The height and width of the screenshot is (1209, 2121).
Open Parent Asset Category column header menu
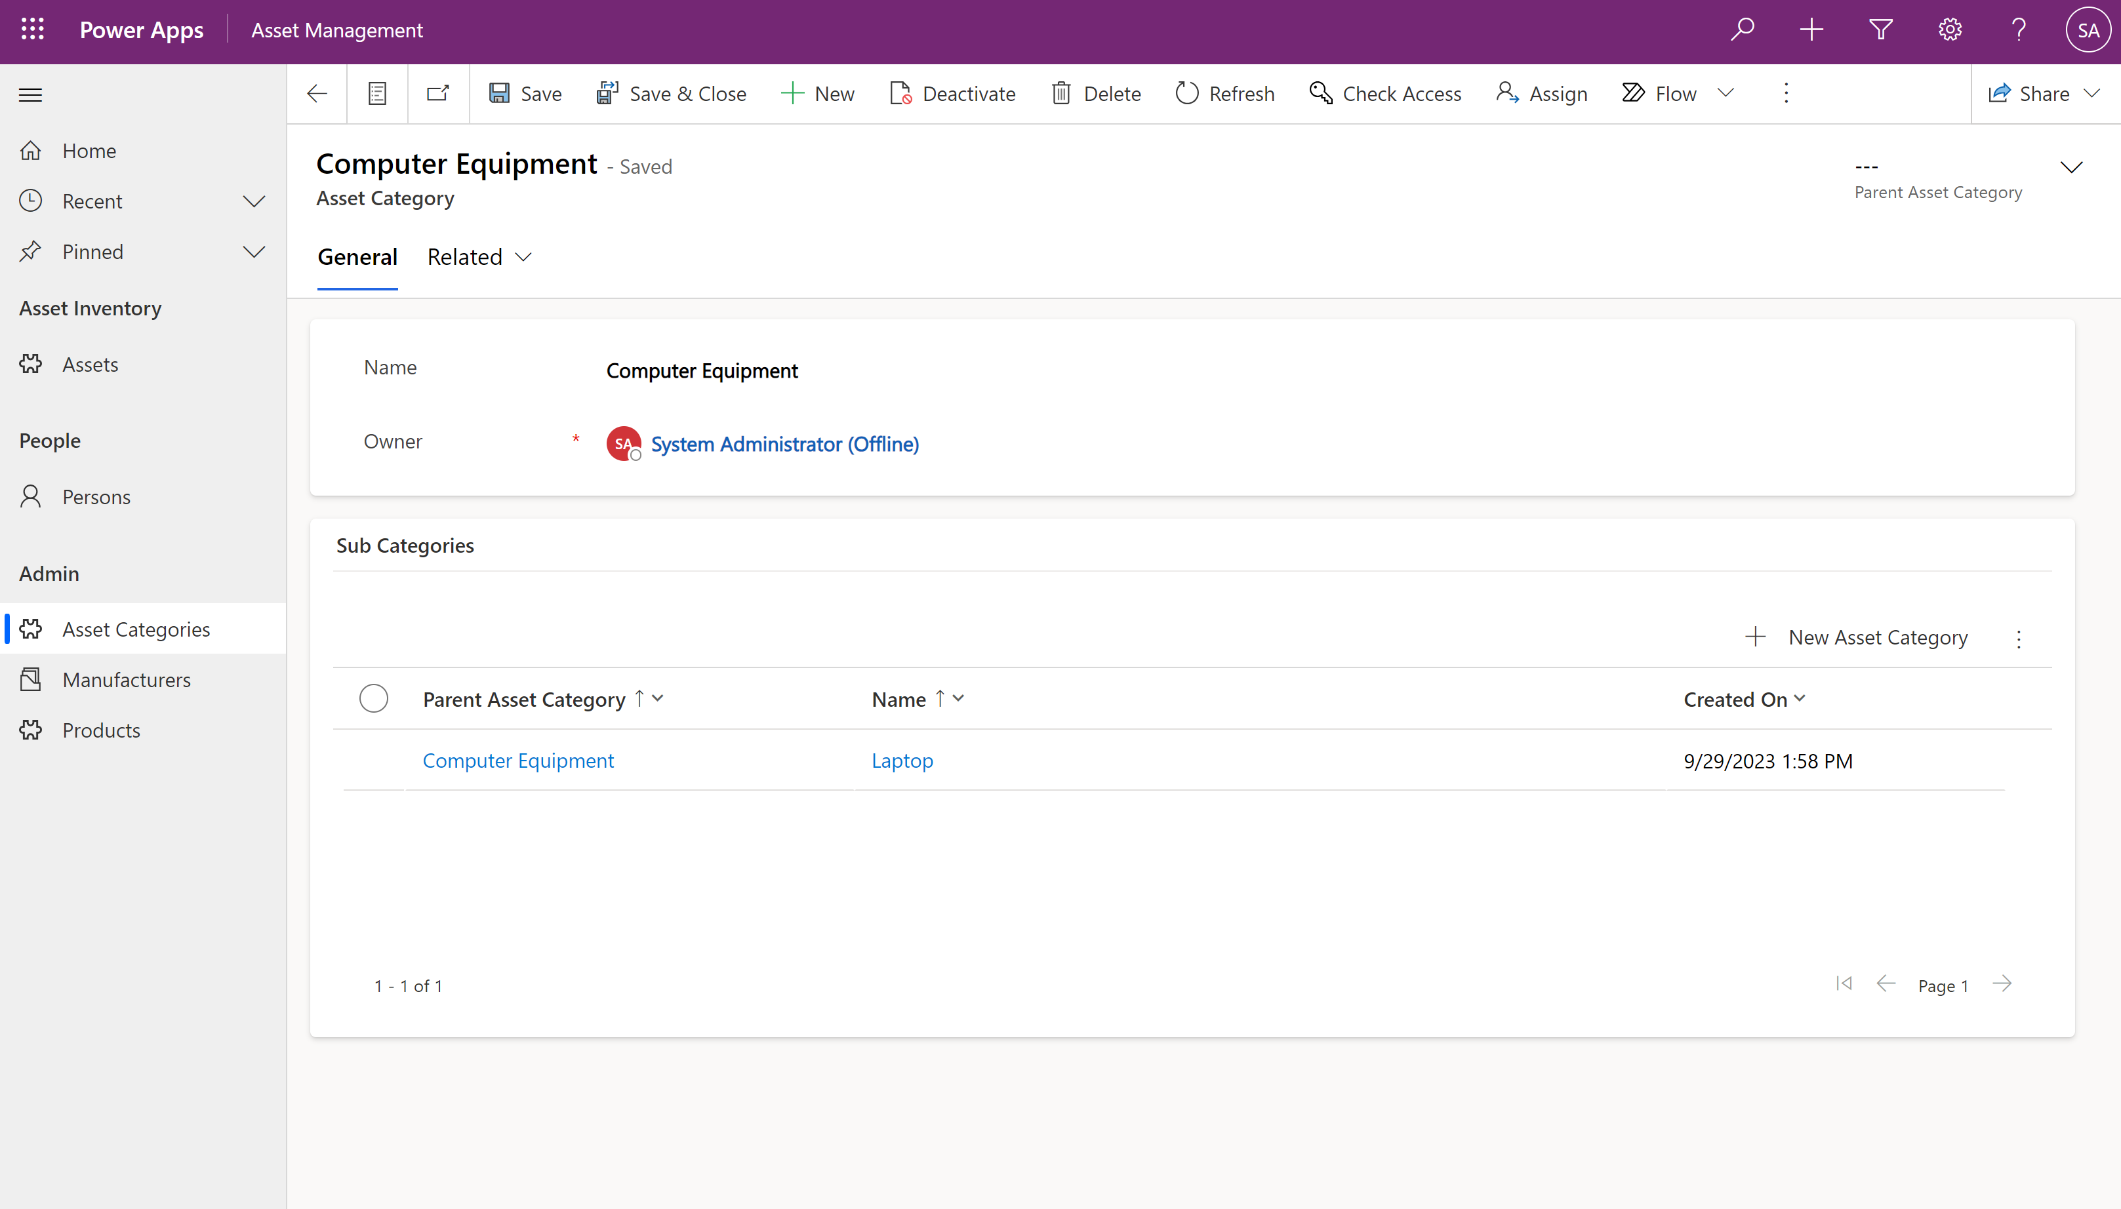point(543,700)
